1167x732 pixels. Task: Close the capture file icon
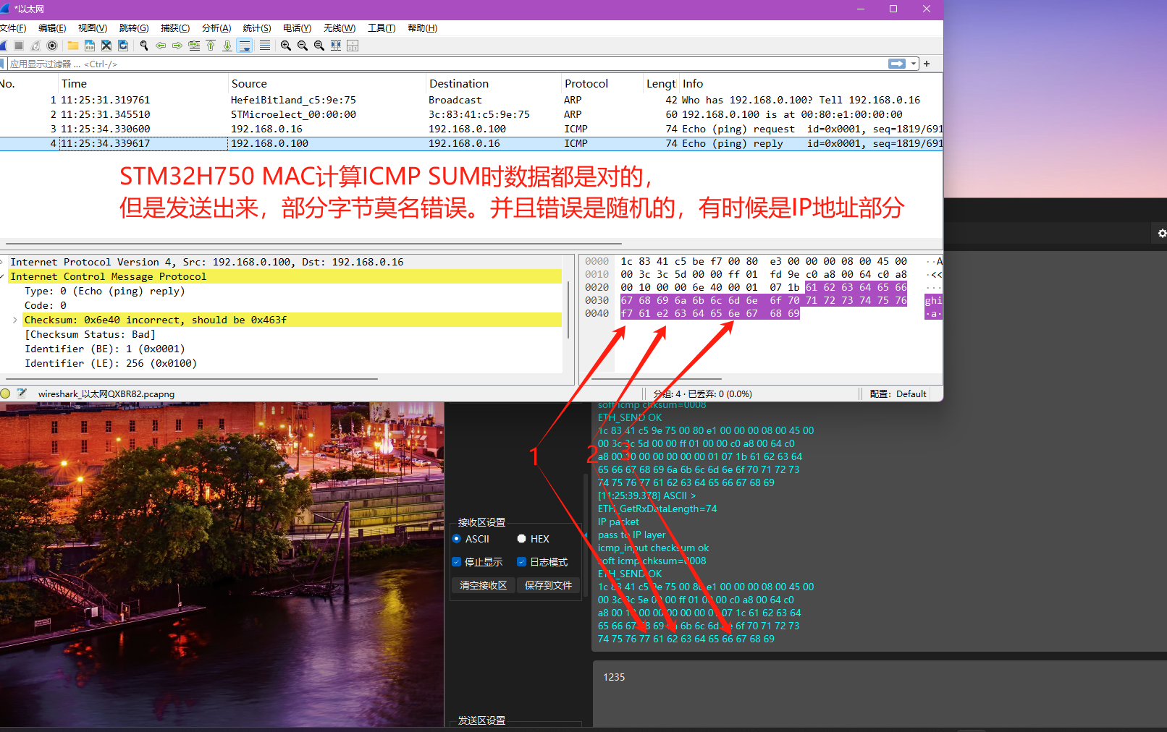click(106, 46)
